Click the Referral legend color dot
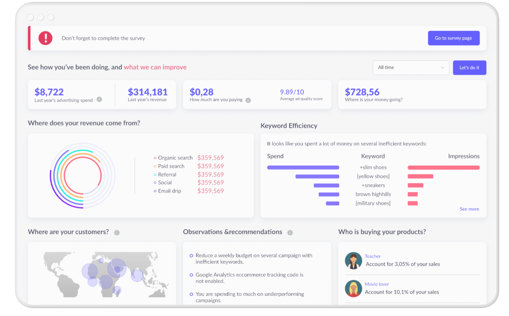The image size is (509, 316). [x=155, y=174]
